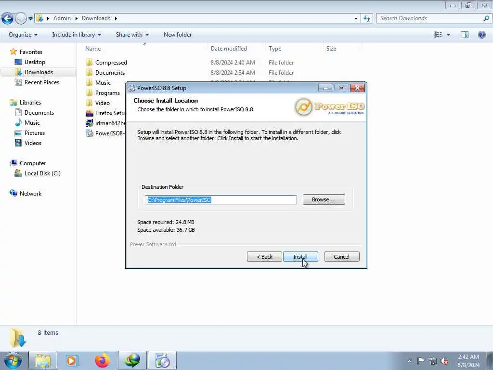Viewport: 493px width, 370px height.
Task: Switch to PowerISO Setup taskbar icon
Action: [162, 360]
